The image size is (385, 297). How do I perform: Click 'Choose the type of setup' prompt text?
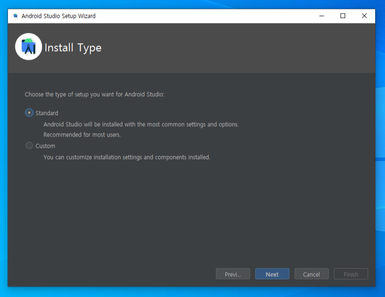tap(95, 94)
